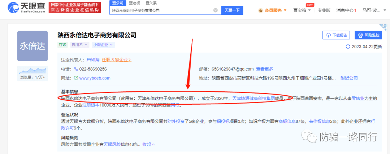Click the 存续 status tag
The image size is (390, 154).
(x=62, y=45)
